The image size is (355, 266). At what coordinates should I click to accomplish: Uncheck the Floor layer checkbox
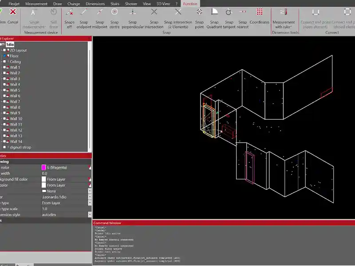(5, 56)
